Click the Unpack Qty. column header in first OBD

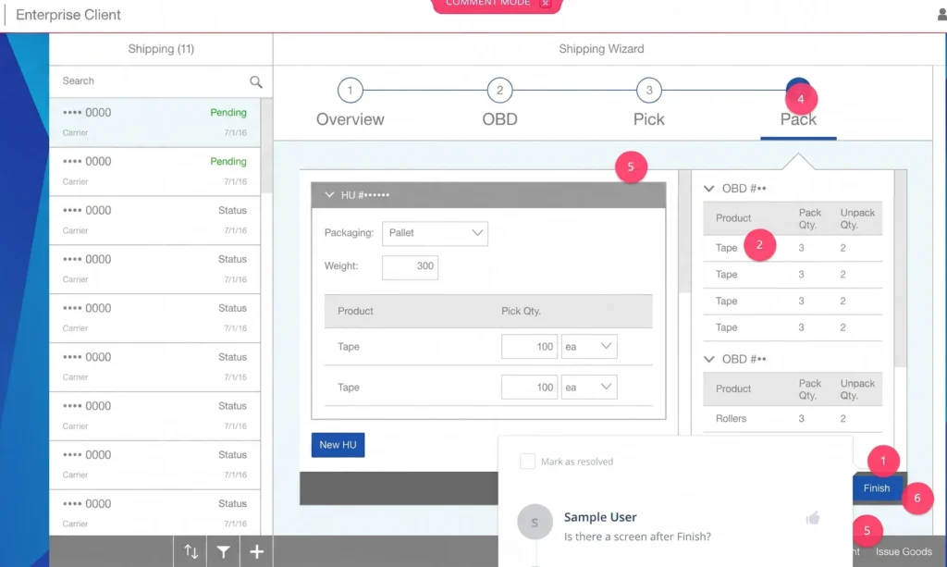pos(857,218)
